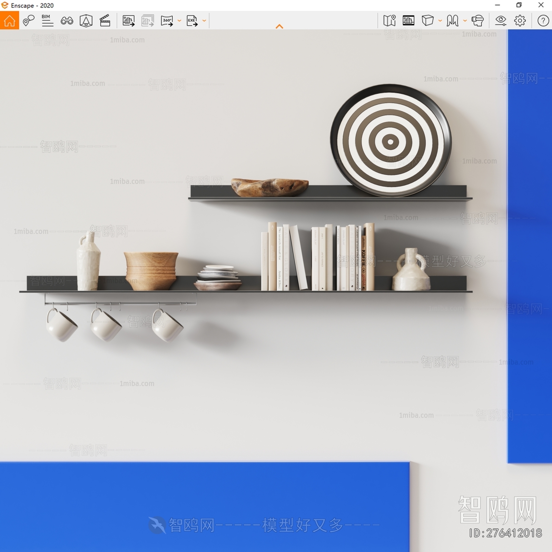Click the orange Home button

pyautogui.click(x=9, y=20)
